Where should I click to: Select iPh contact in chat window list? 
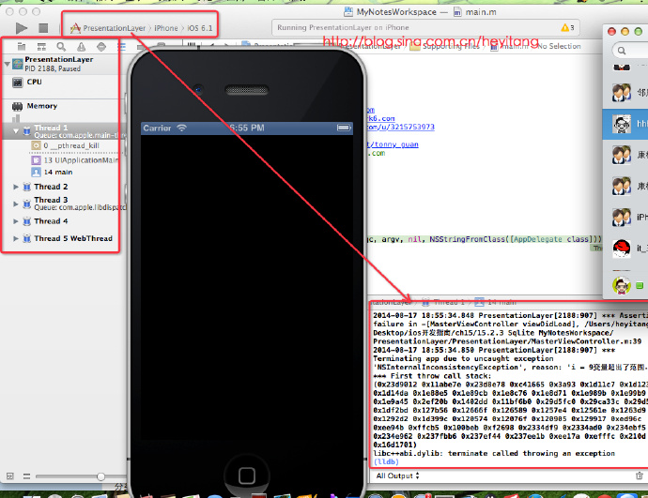625,217
